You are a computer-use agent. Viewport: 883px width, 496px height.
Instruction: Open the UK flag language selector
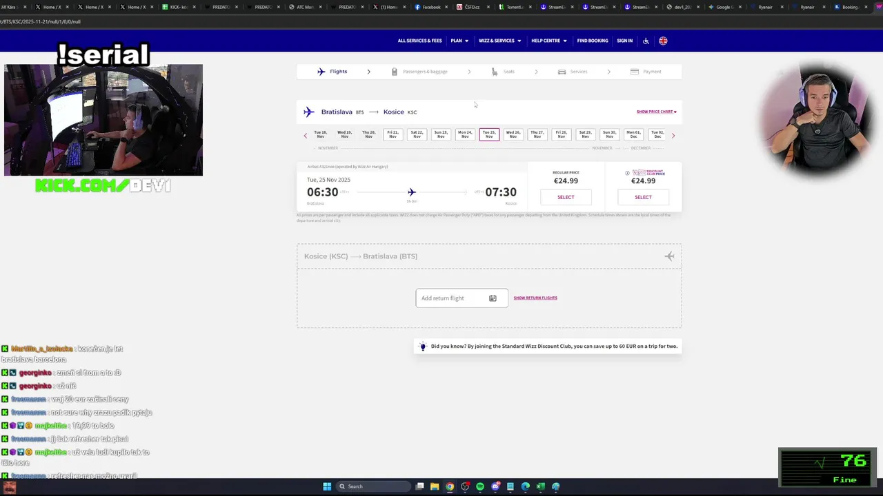click(x=663, y=41)
